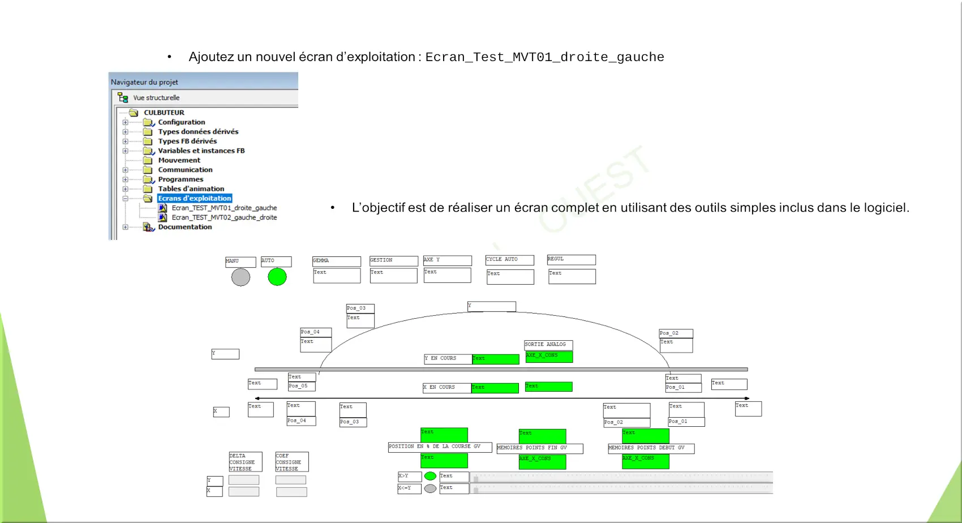The image size is (962, 523).
Task: Click the Text box under GESTION label
Action: point(393,276)
